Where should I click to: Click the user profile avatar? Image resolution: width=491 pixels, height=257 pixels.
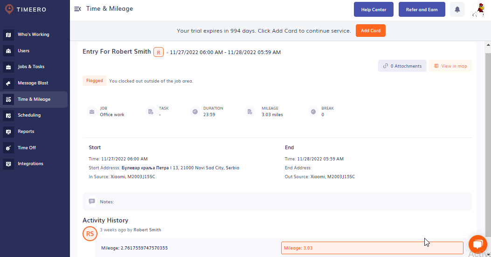click(479, 9)
